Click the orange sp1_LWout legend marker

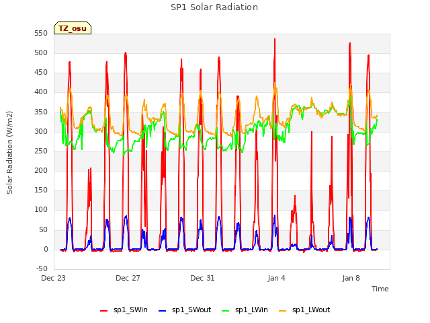(282, 311)
